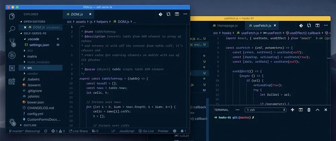Click helpers in the DOM.js breadcrumb

(102, 21)
